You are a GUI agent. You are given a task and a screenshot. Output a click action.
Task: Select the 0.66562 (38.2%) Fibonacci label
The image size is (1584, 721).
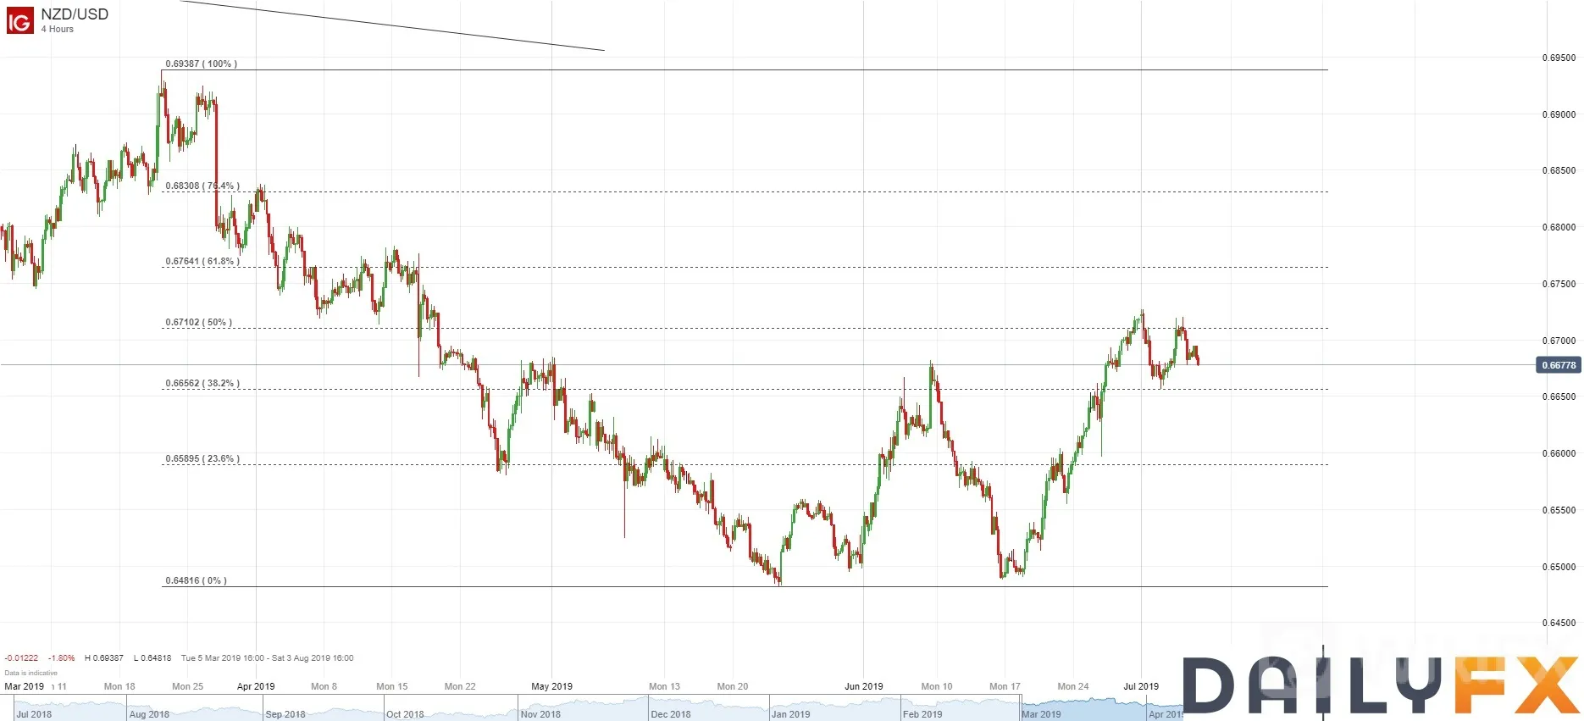pos(202,383)
